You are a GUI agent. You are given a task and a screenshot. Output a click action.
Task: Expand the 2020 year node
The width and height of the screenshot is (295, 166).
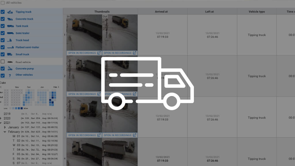tap(1, 118)
